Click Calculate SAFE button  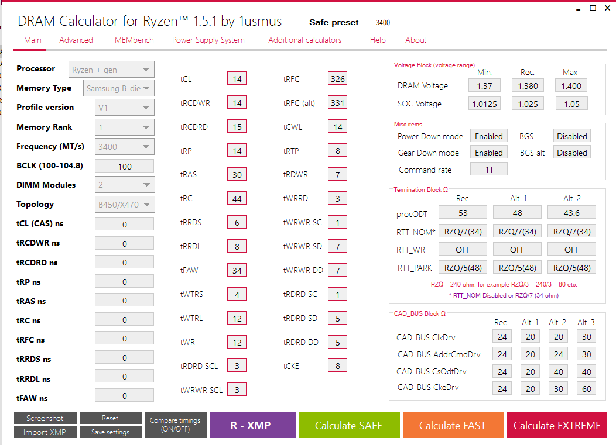pyautogui.click(x=349, y=425)
